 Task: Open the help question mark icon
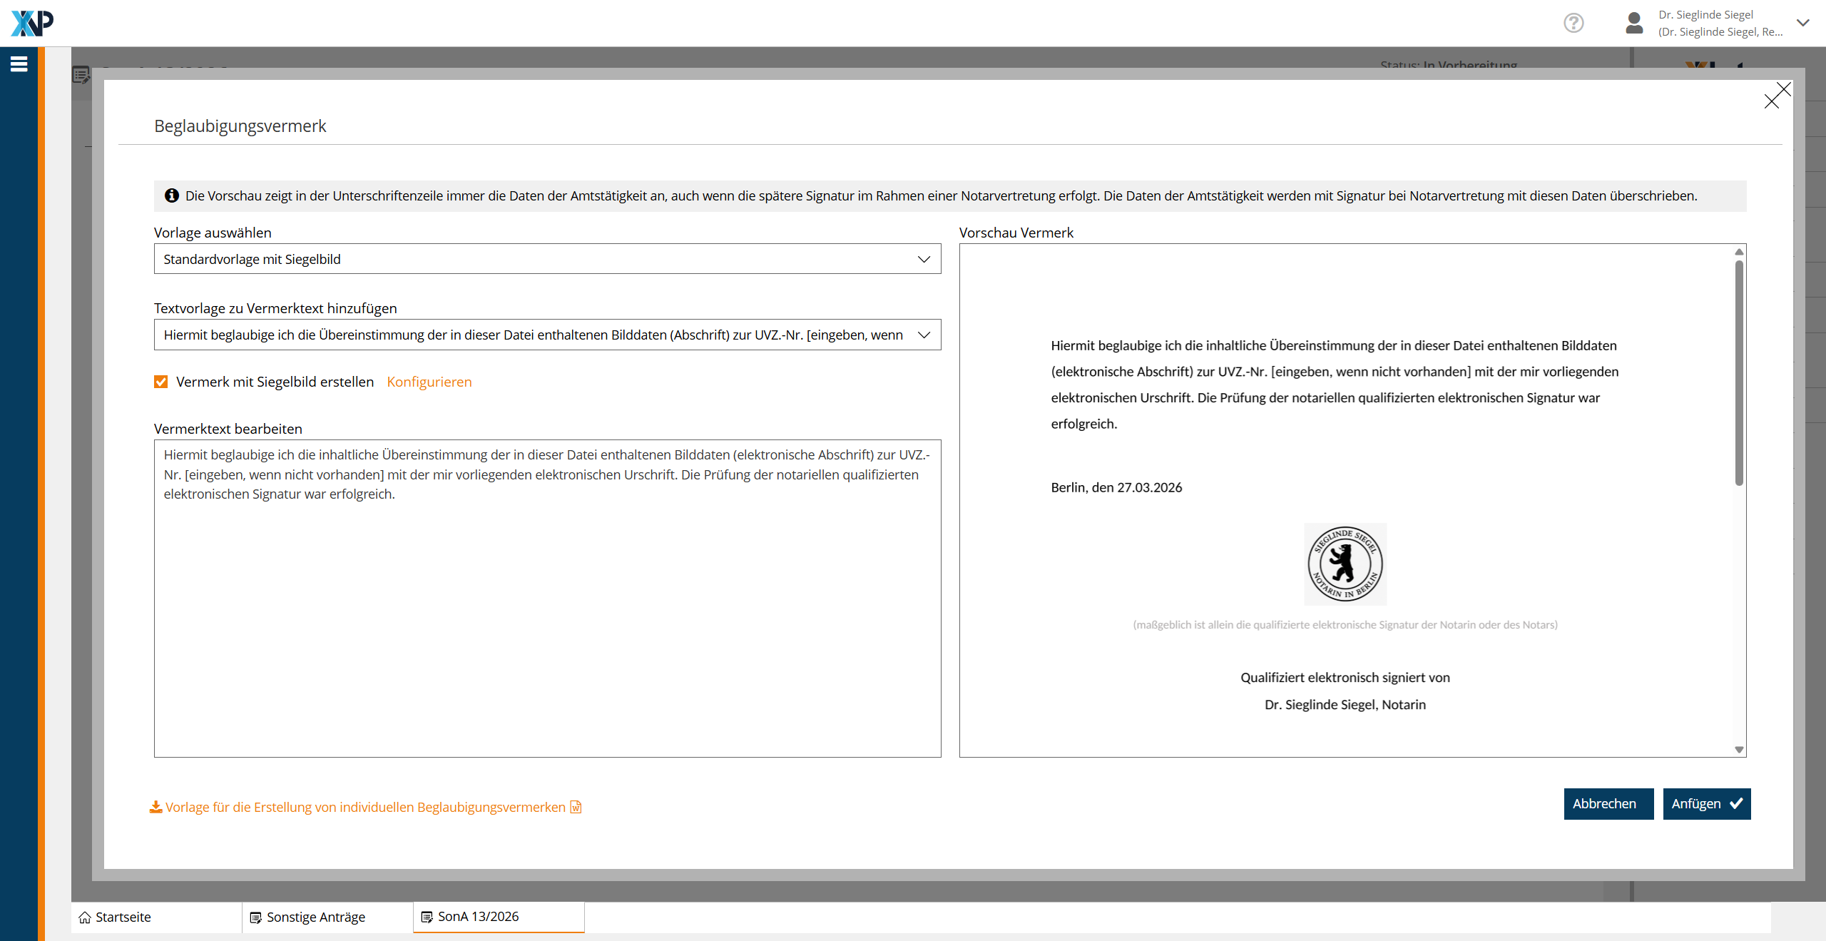point(1573,23)
